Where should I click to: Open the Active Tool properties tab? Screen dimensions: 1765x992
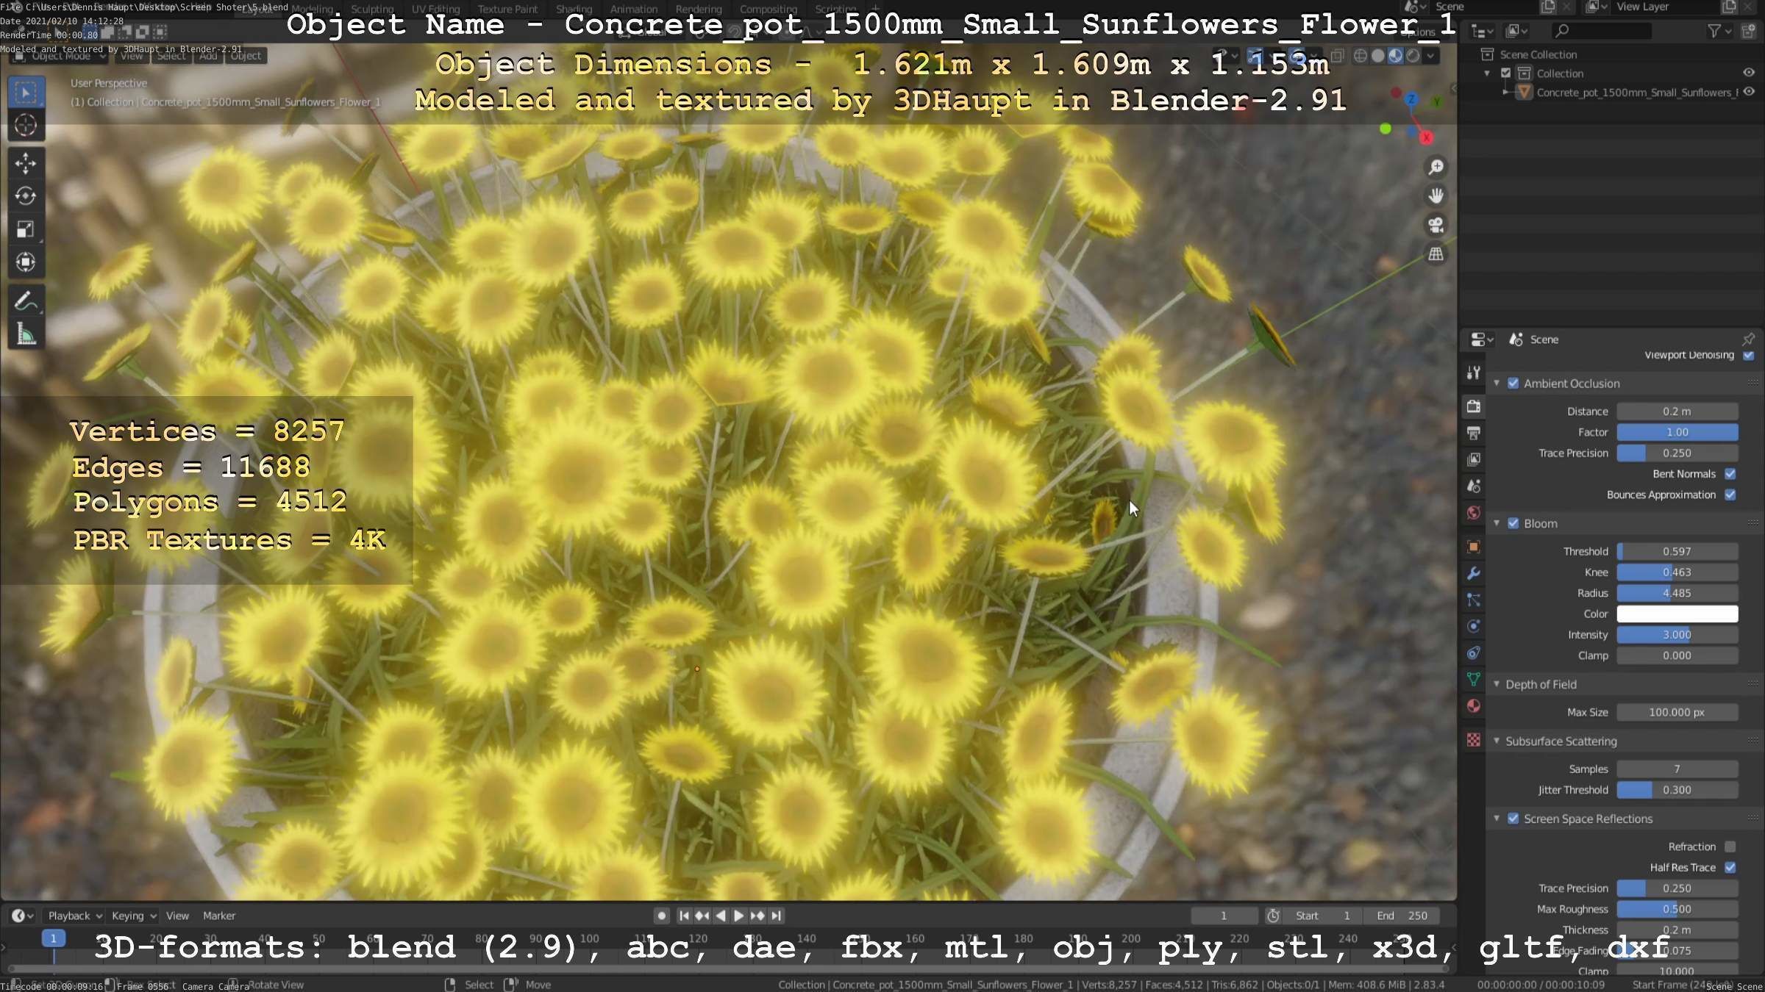[1473, 373]
